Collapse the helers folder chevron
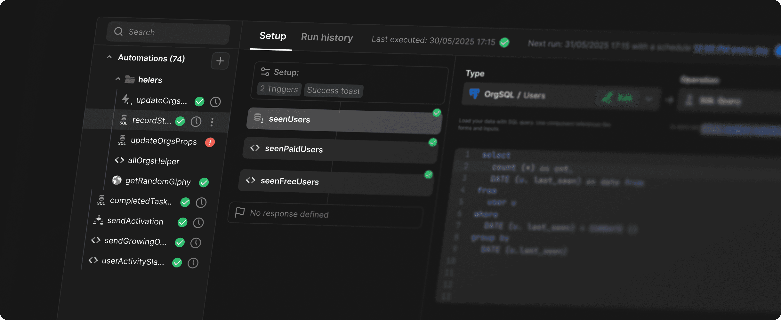The width and height of the screenshot is (781, 320). (118, 79)
